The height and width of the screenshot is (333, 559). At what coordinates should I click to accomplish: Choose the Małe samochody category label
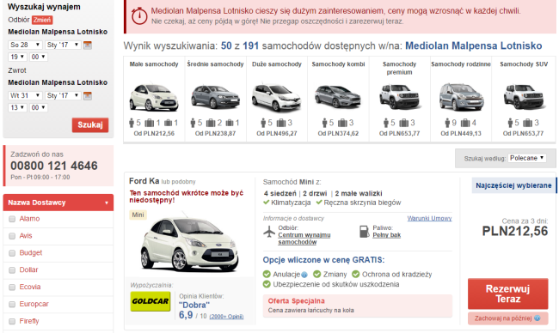tap(154, 64)
